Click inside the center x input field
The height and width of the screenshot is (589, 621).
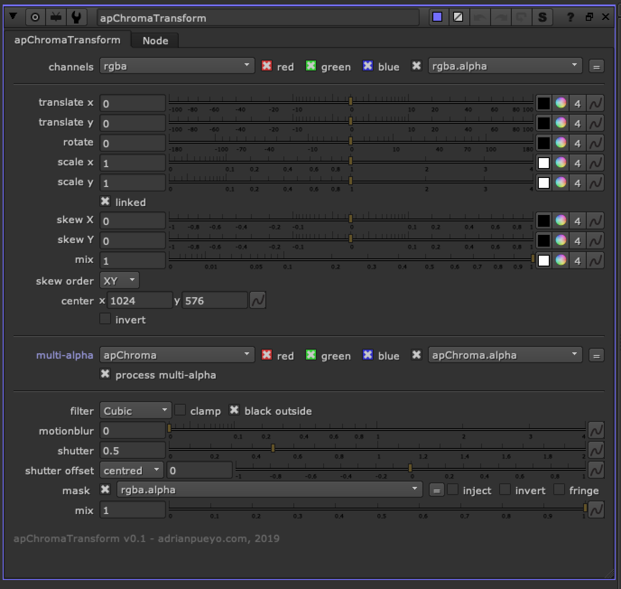coord(139,300)
